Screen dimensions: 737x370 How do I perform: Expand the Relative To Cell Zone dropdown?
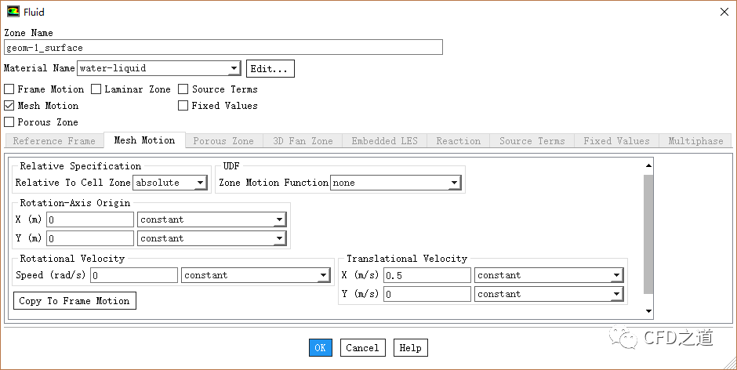[200, 183]
